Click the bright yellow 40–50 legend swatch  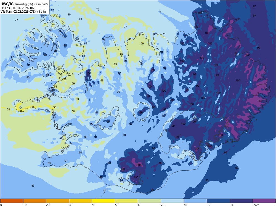[x=104, y=201]
